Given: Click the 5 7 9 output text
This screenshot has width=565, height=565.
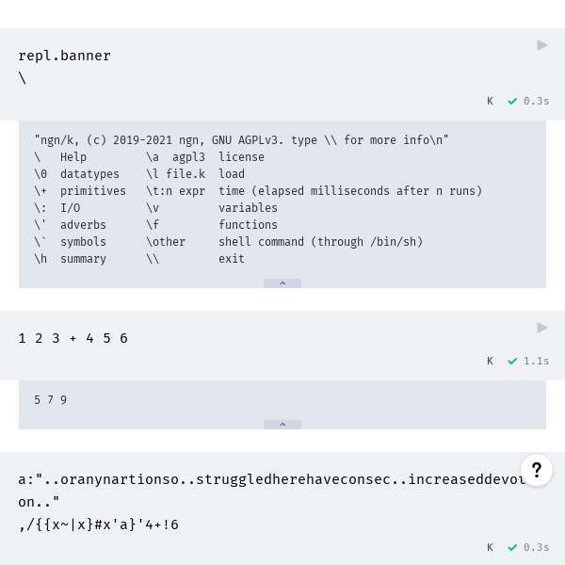Looking at the screenshot, I should [x=51, y=400].
